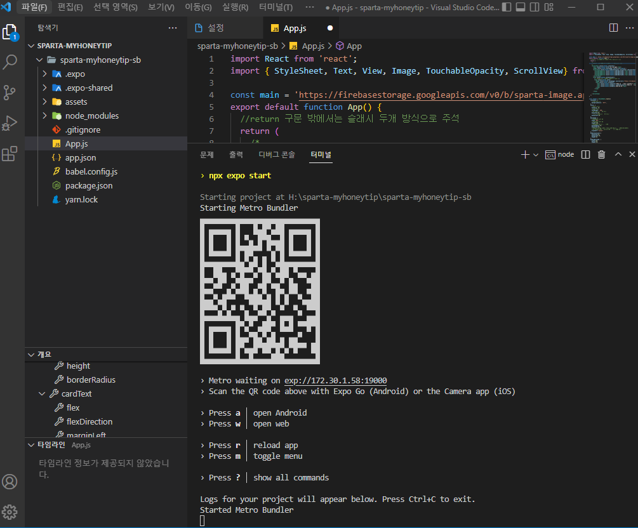Open package.json file
The image size is (638, 528).
tap(106, 185)
